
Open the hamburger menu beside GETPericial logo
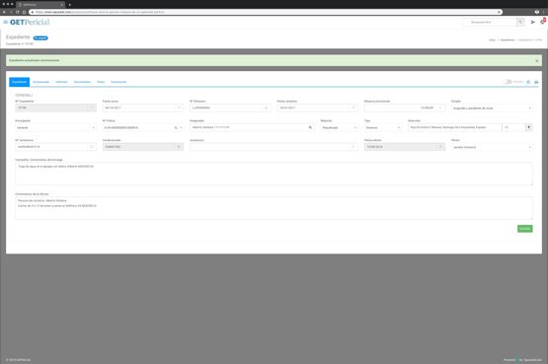click(5, 22)
